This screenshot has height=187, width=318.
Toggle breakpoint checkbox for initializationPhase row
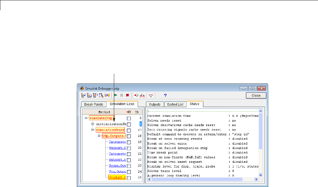point(129,124)
